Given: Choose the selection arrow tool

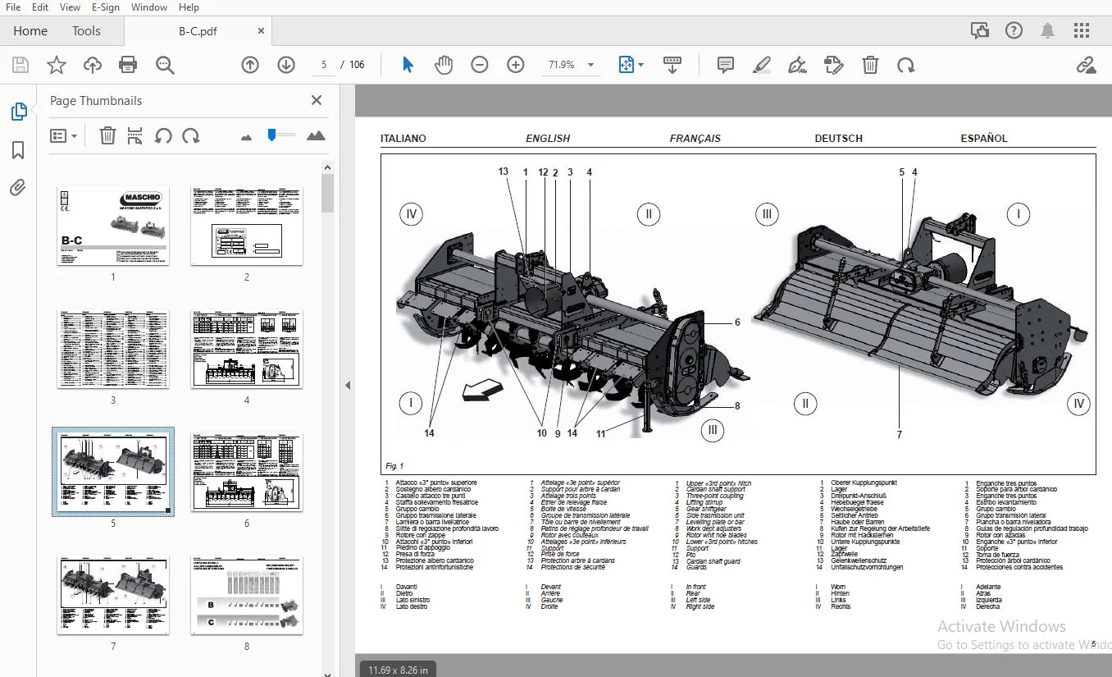Looking at the screenshot, I should pyautogui.click(x=408, y=65).
